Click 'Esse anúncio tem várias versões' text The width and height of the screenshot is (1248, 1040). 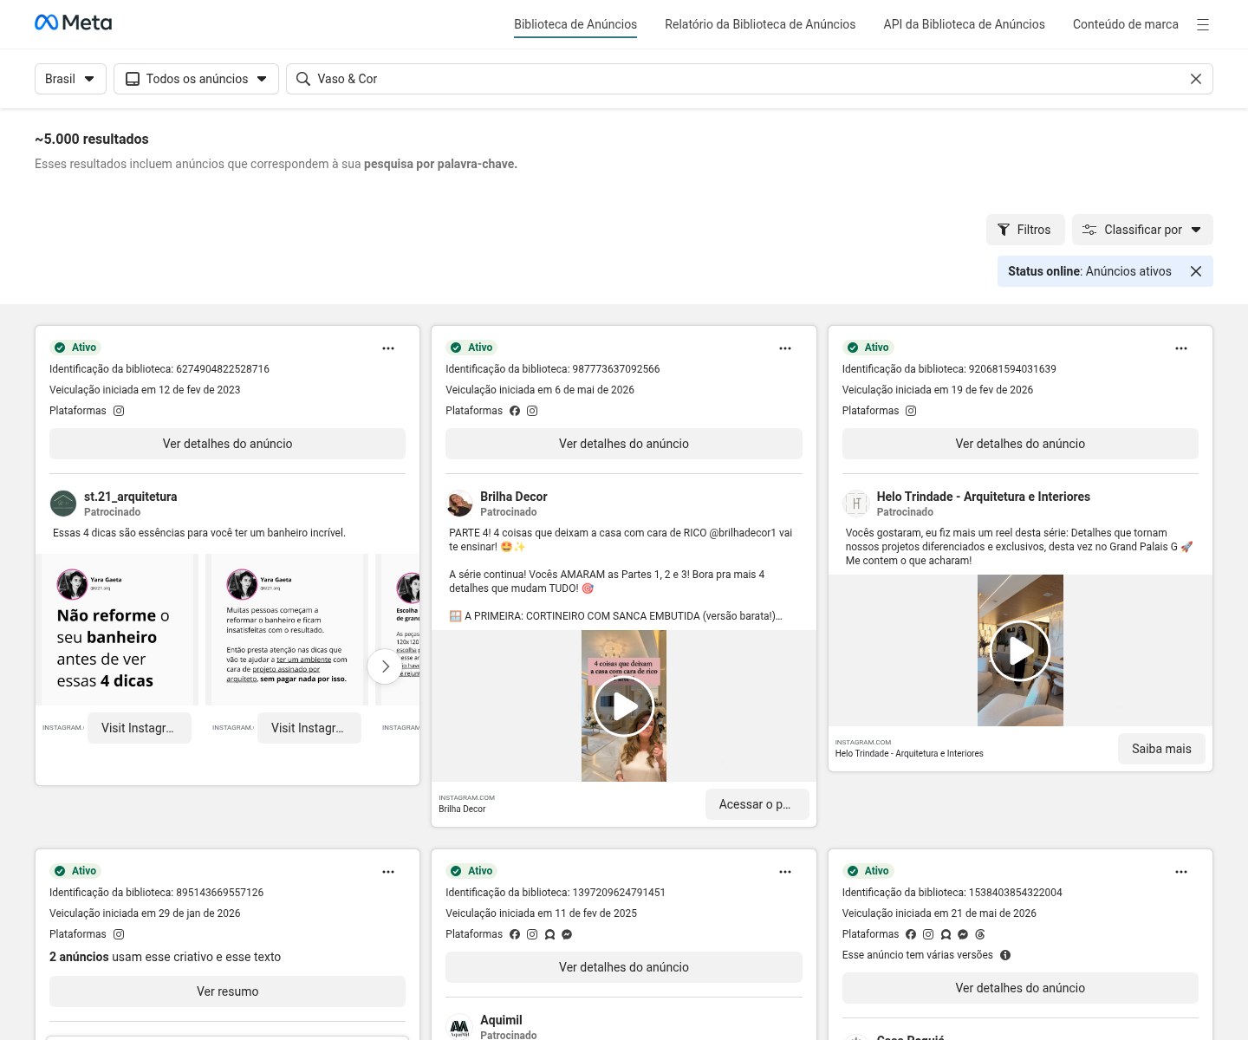pyautogui.click(x=918, y=955)
